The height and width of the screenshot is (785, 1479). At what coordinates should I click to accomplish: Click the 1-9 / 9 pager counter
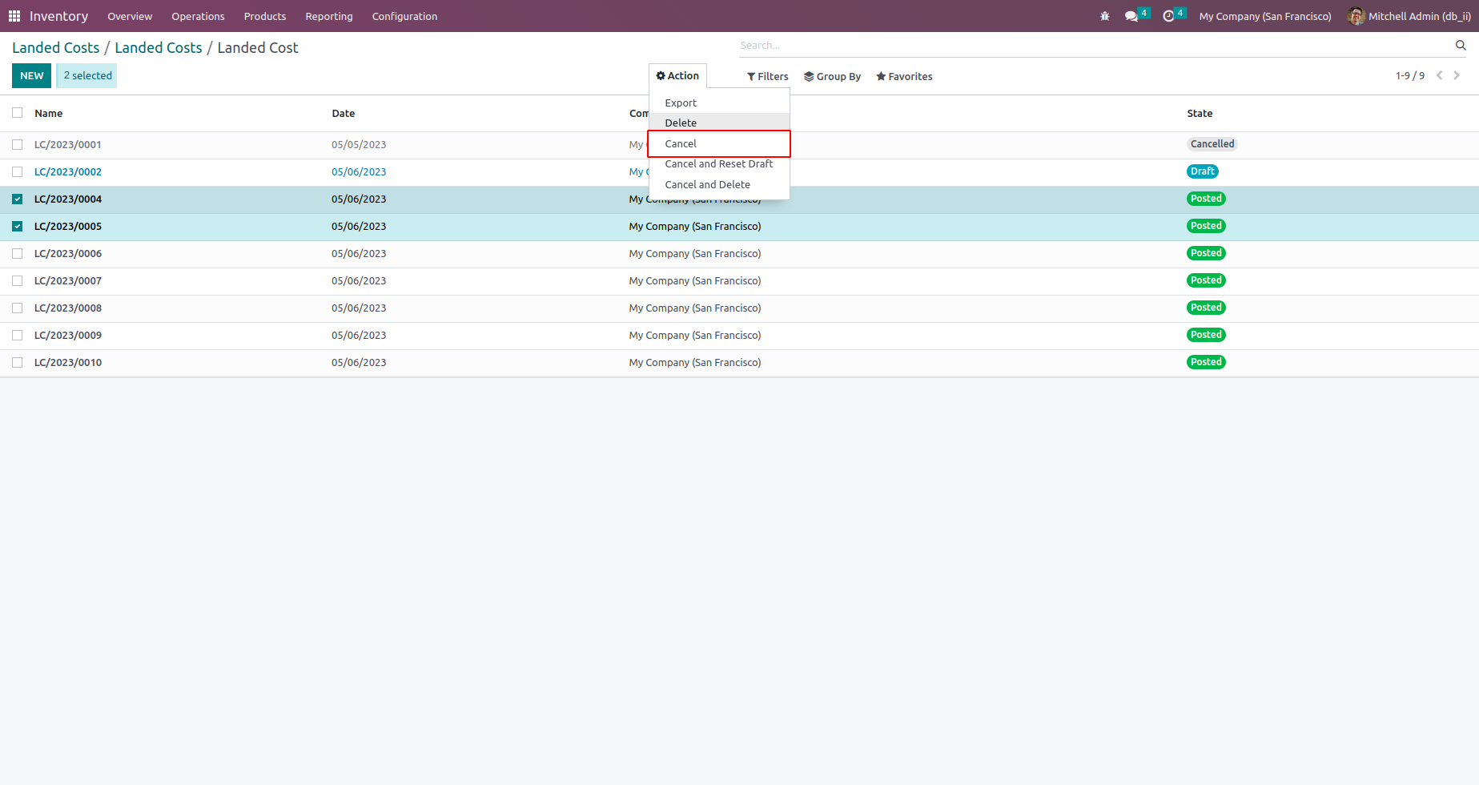1410,76
